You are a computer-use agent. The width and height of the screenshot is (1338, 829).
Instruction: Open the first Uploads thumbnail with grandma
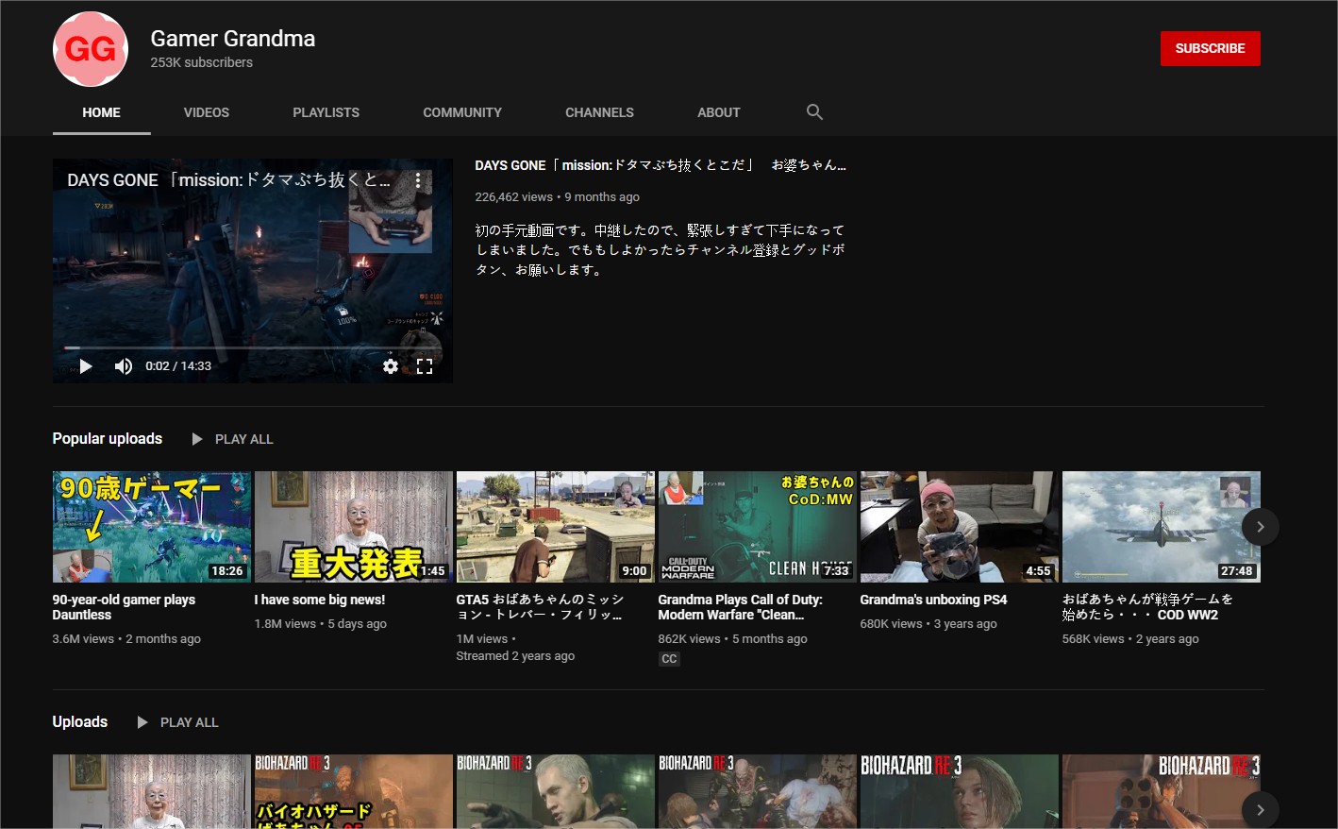coord(152,791)
